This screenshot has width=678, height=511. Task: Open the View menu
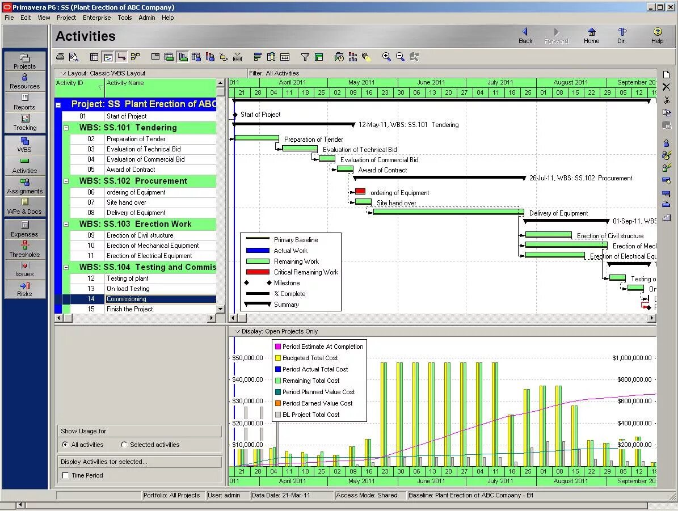[44, 18]
